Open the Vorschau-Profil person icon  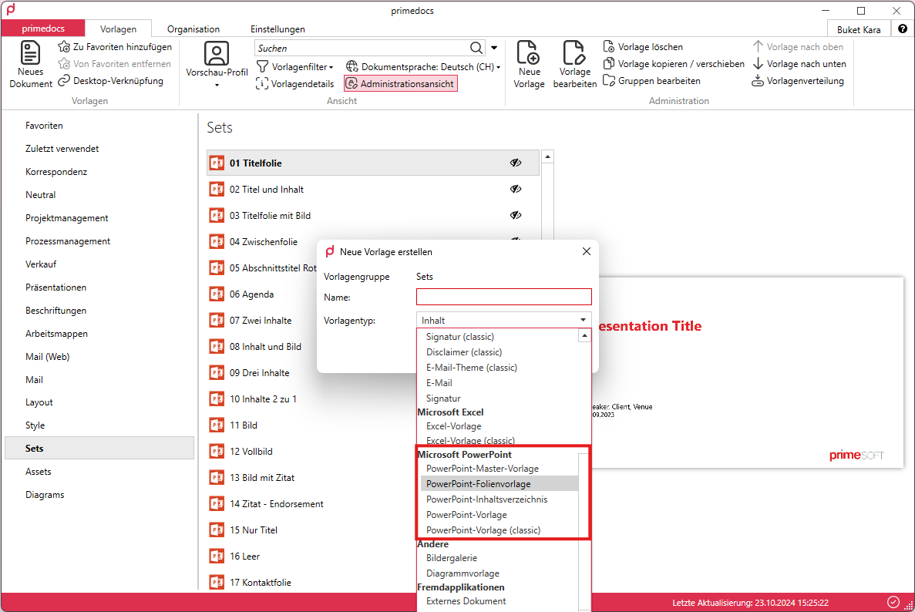coord(217,53)
